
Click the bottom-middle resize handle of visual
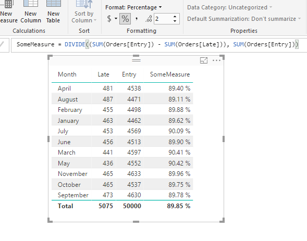[136, 222]
